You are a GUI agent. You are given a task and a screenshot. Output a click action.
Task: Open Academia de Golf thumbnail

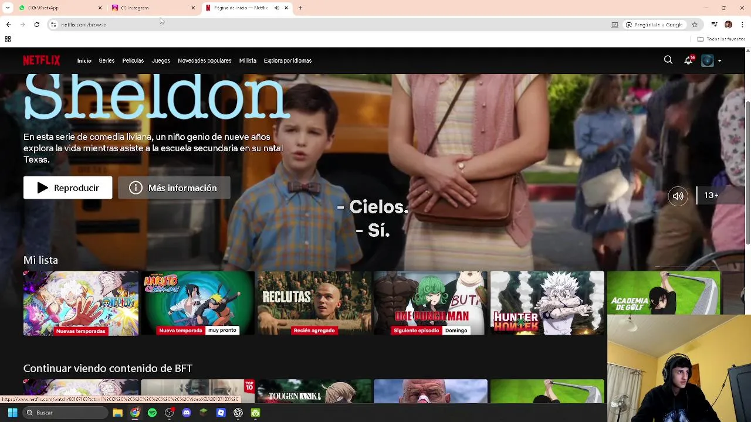(x=663, y=293)
